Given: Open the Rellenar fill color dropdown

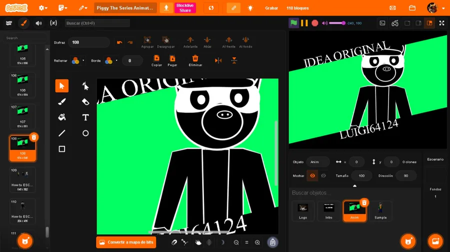Looking at the screenshot, I should (83, 61).
